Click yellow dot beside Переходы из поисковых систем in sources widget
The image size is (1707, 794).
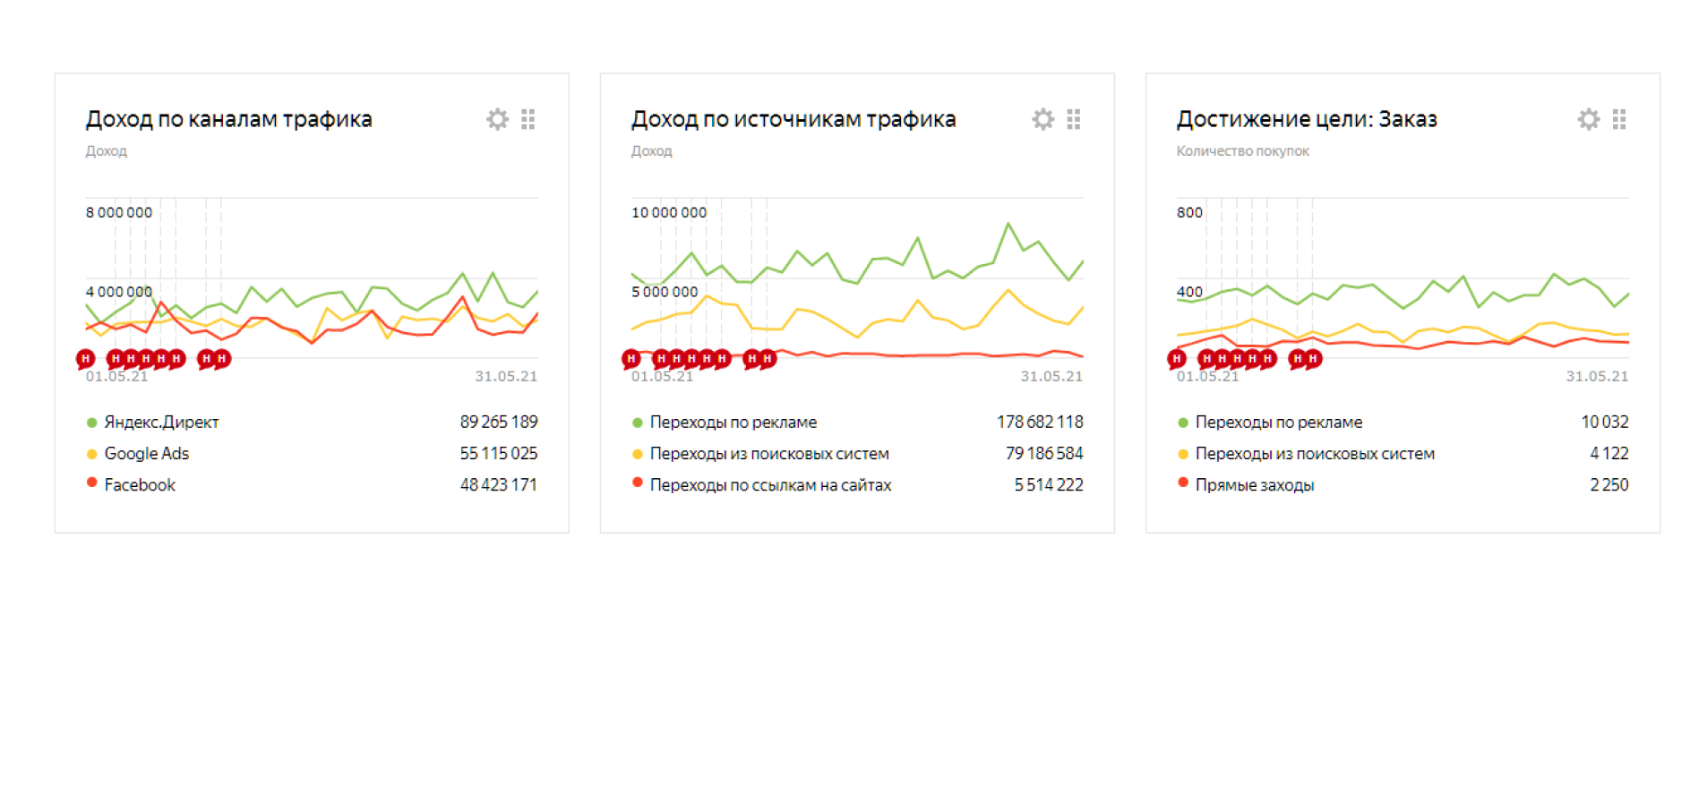638,454
